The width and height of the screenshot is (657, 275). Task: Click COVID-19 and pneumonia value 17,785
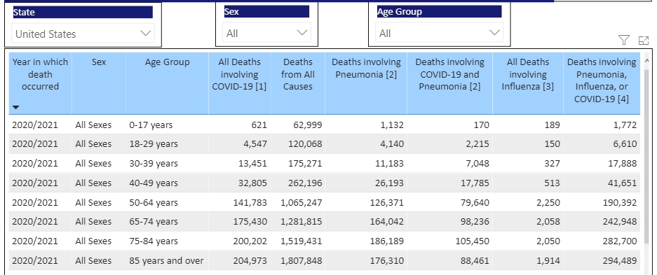(475, 183)
